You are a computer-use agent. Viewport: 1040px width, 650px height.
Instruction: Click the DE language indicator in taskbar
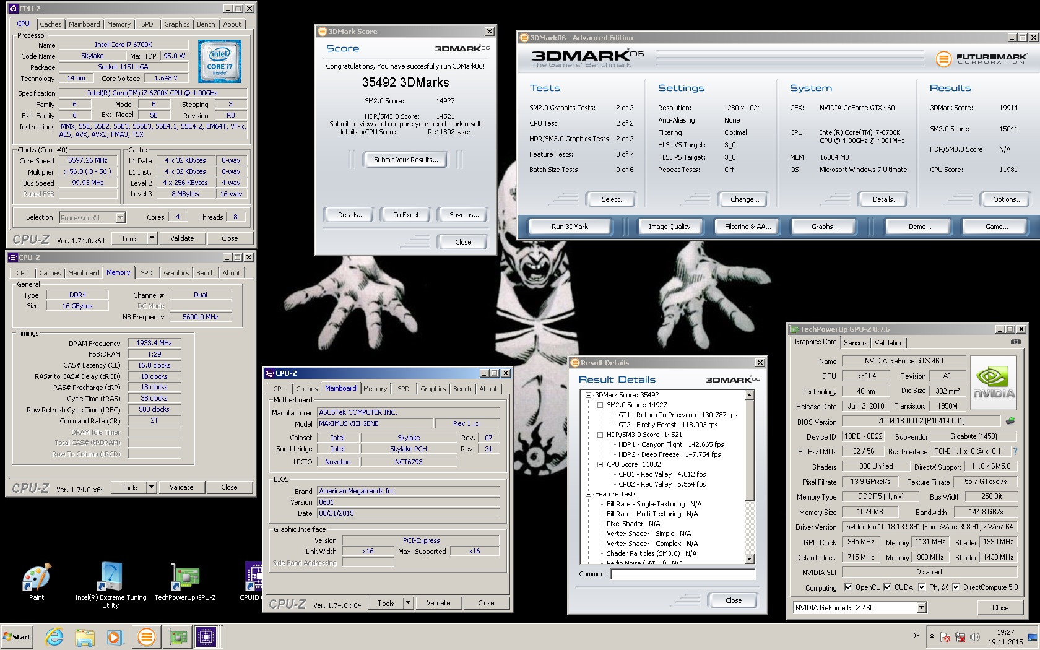916,636
